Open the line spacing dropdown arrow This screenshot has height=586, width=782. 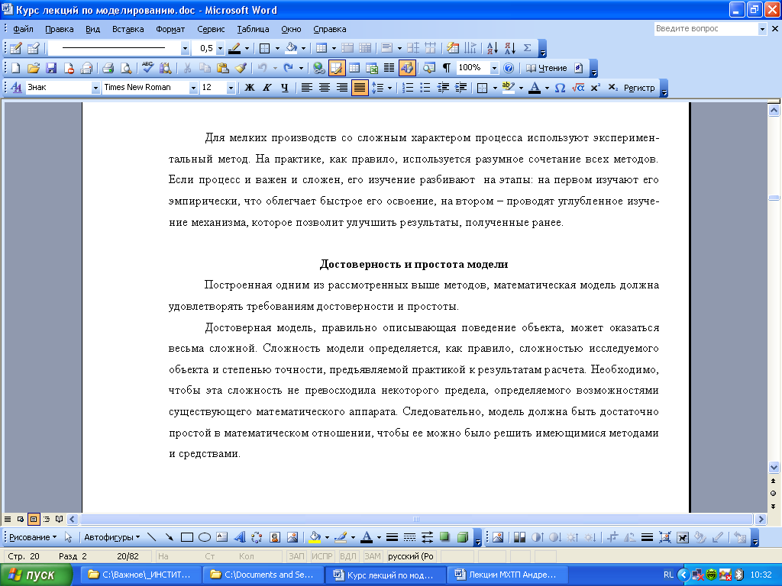point(389,89)
